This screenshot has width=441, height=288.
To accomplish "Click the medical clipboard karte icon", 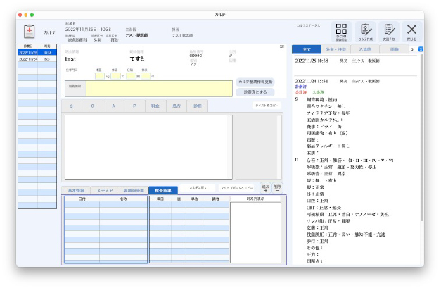I will (x=30, y=32).
